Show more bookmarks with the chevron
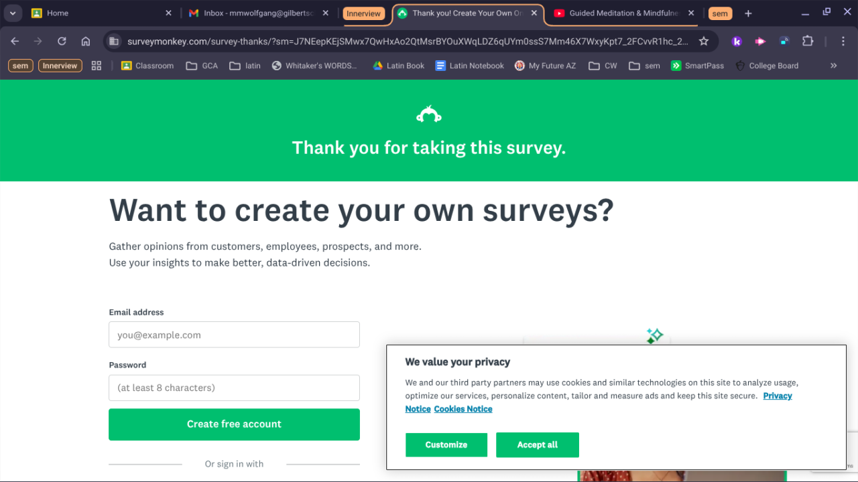The width and height of the screenshot is (858, 482). pos(833,66)
